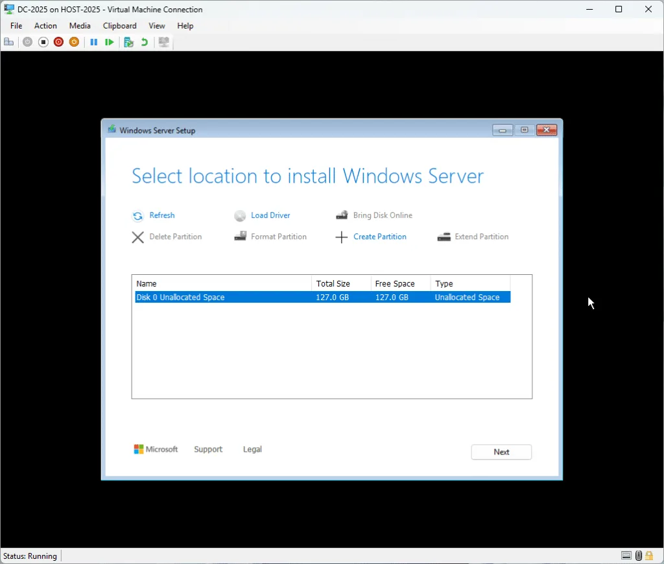Click the green Reset/resume icon

click(x=109, y=42)
